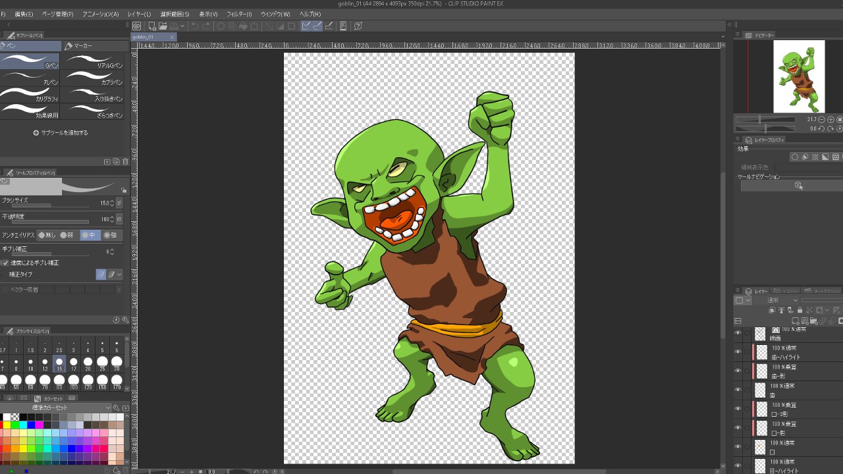Click the navigator zoom out icon

coord(822,120)
